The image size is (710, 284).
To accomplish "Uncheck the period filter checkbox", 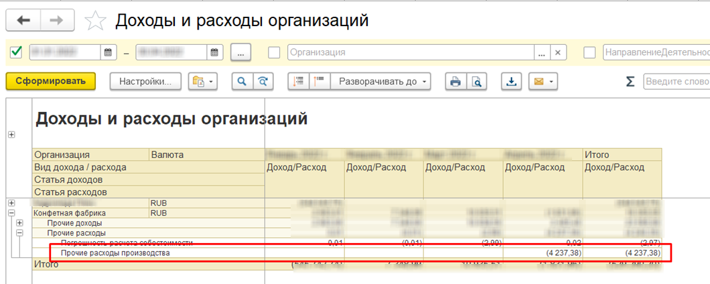I will (17, 52).
